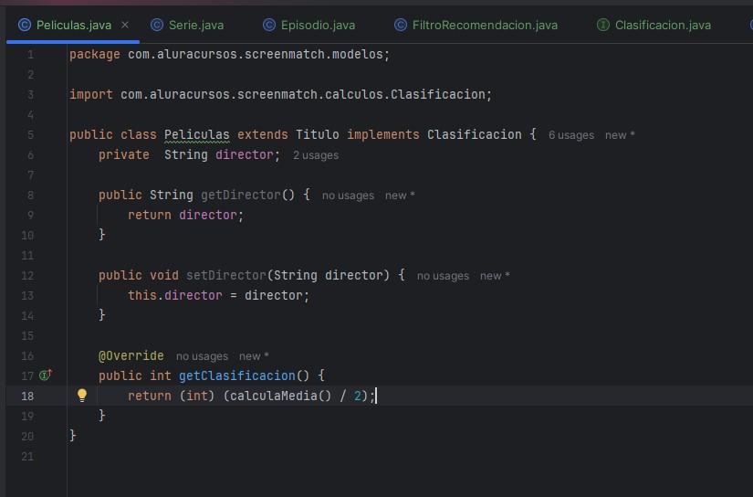Click the class icon on Peliculas.java tab

click(x=25, y=25)
